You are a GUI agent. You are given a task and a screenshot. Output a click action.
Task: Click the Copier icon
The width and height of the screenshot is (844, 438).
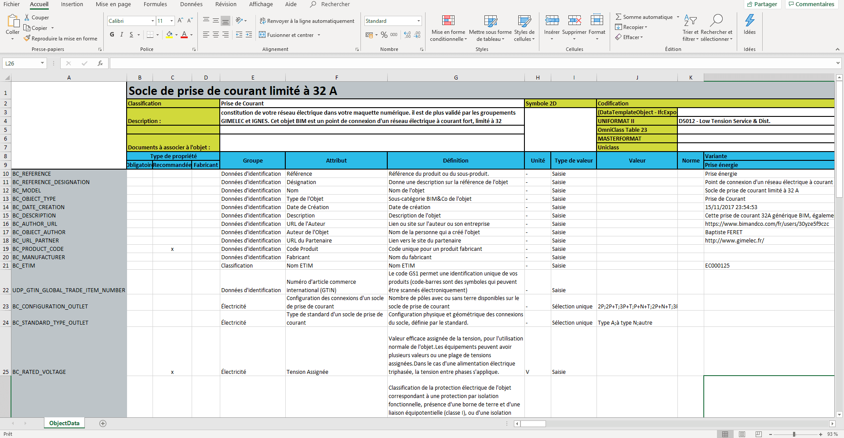coord(27,28)
